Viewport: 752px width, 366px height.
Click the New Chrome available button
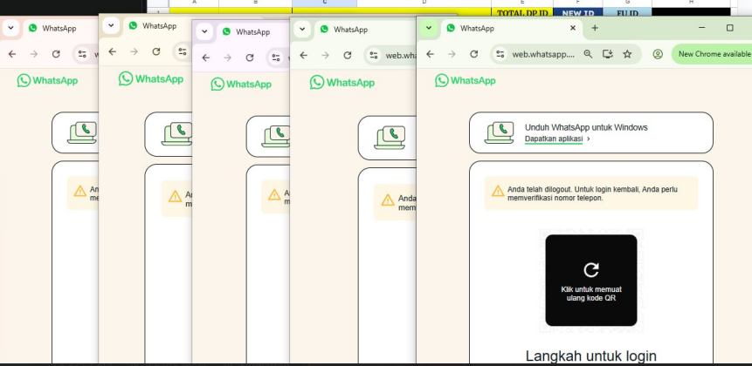[x=712, y=54]
